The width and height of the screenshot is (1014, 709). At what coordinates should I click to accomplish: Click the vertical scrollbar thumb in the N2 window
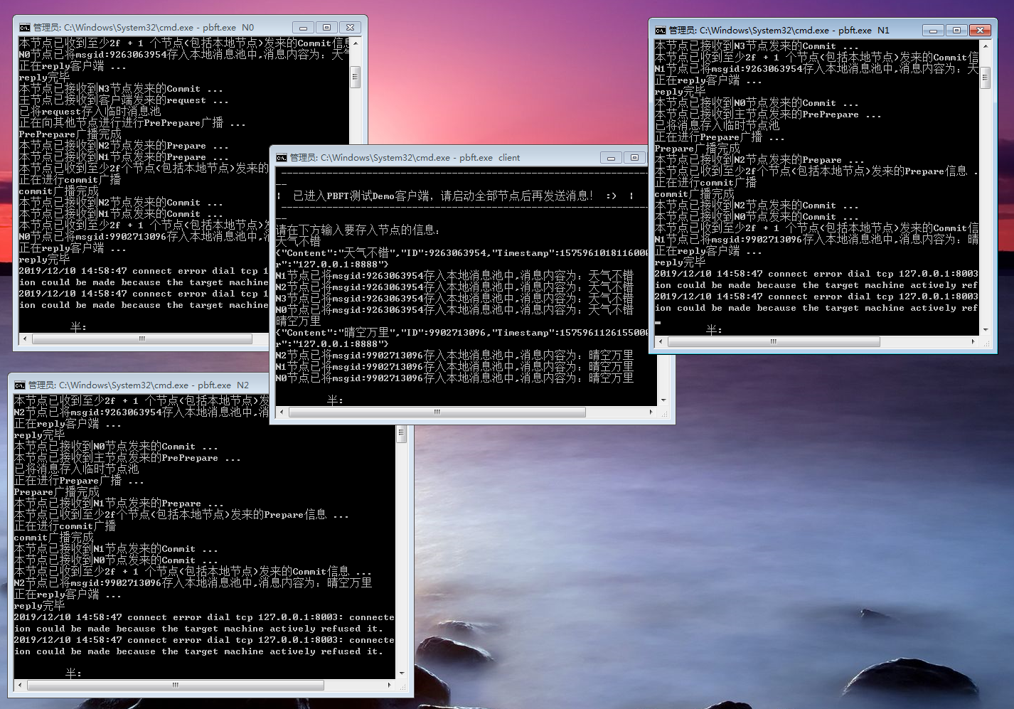[x=401, y=434]
